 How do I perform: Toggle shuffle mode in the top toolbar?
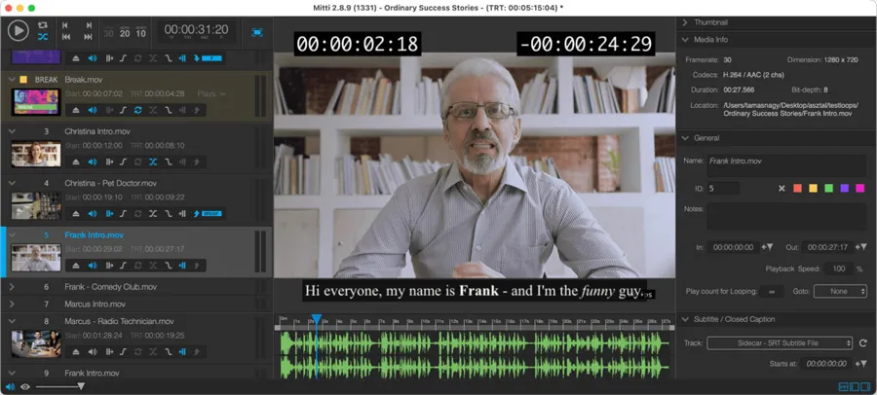click(43, 37)
